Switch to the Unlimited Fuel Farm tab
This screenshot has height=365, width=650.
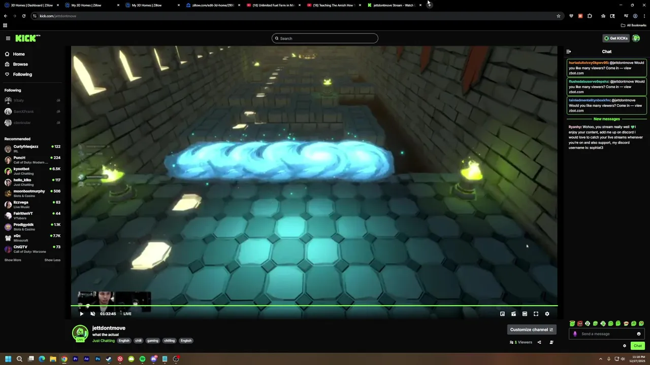pyautogui.click(x=273, y=5)
